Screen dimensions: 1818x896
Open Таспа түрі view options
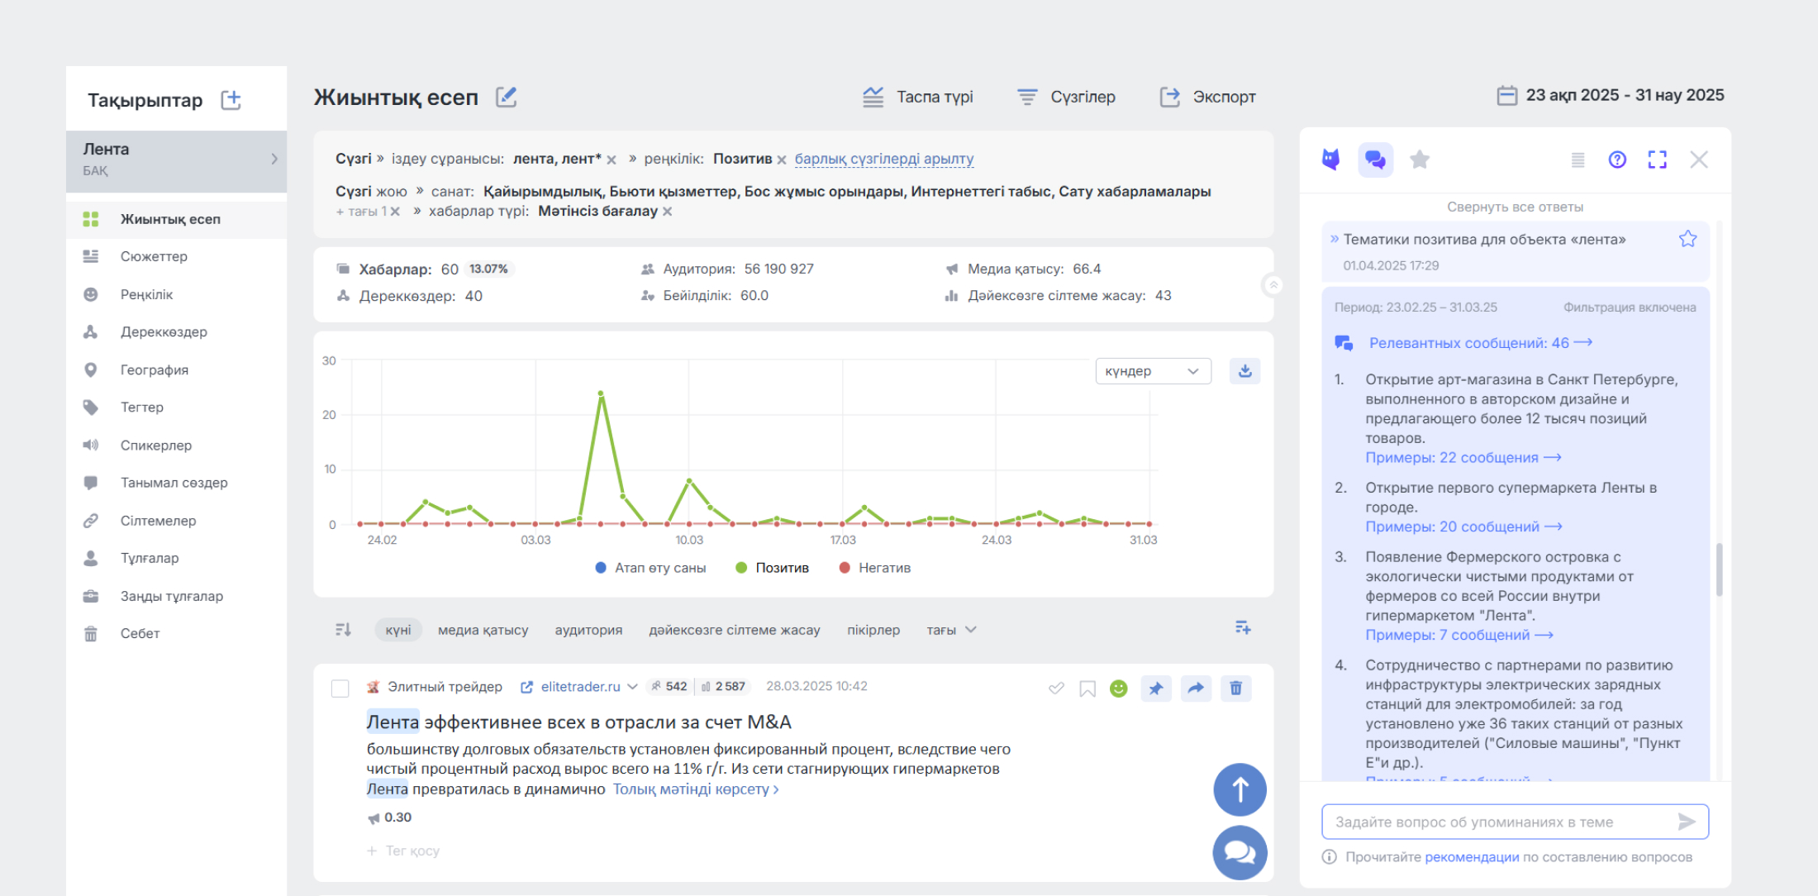click(x=918, y=97)
